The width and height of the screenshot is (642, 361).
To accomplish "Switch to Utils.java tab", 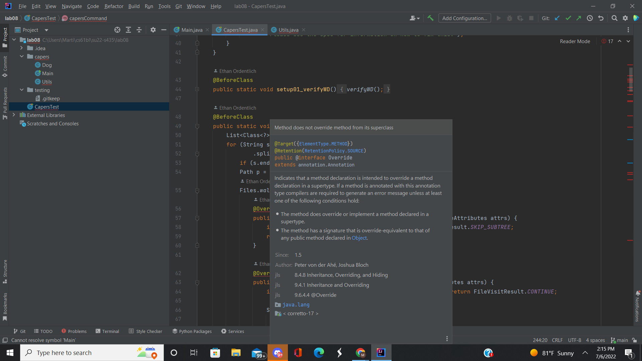I will point(288,30).
